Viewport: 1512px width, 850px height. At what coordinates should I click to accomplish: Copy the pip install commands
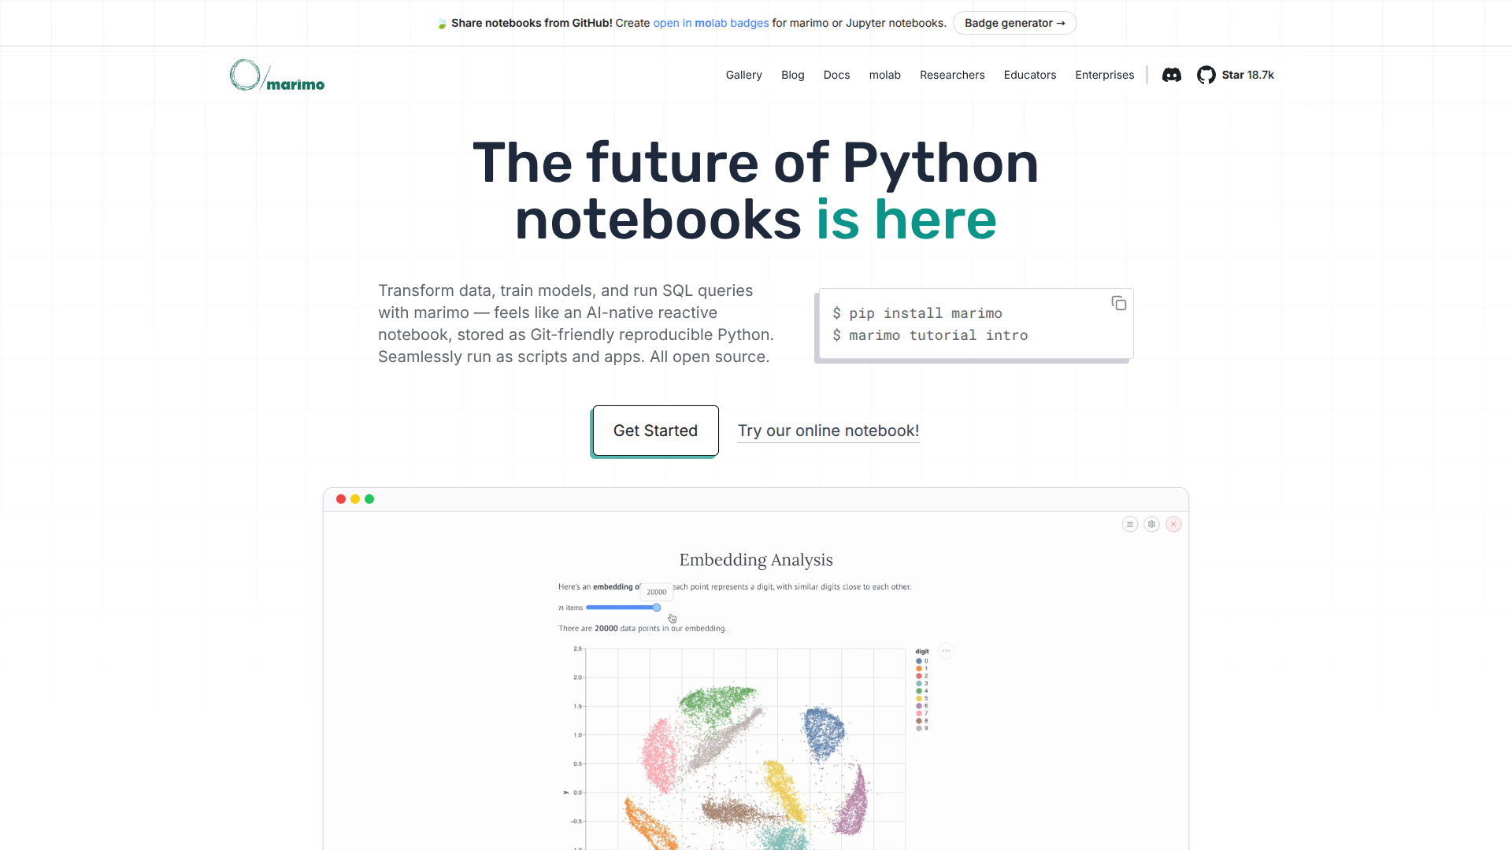[1118, 303]
